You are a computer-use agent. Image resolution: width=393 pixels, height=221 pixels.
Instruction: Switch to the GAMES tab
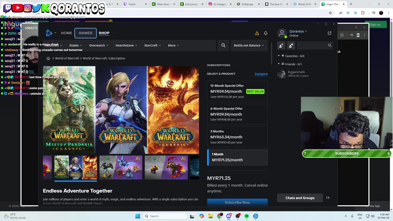click(85, 33)
